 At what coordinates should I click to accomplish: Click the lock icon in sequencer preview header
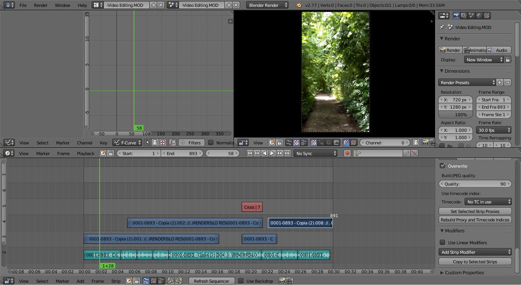tap(279, 142)
